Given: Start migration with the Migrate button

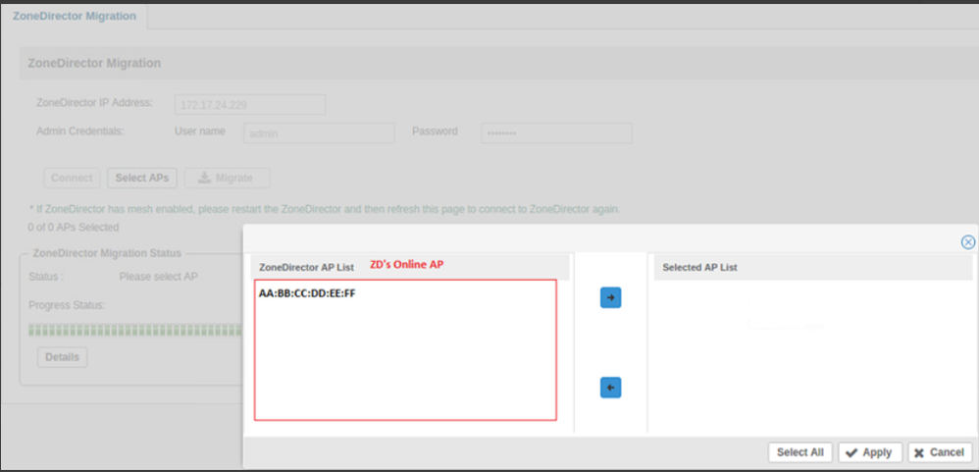Looking at the screenshot, I should tap(227, 178).
